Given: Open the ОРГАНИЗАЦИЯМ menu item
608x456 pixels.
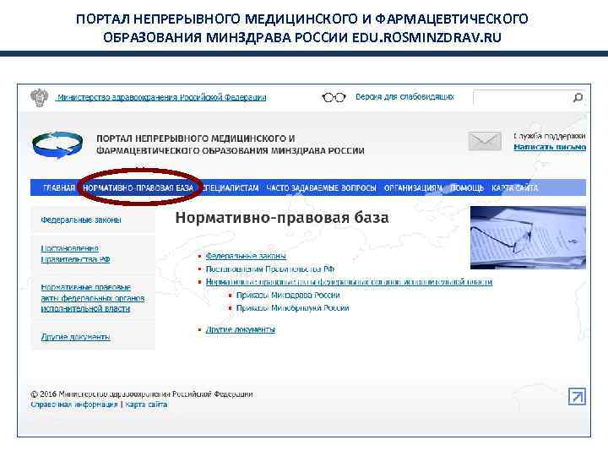Looking at the screenshot, I should (x=413, y=187).
